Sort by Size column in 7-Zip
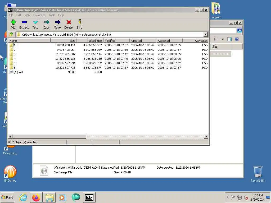The width and height of the screenshot is (271, 203). (x=64, y=40)
